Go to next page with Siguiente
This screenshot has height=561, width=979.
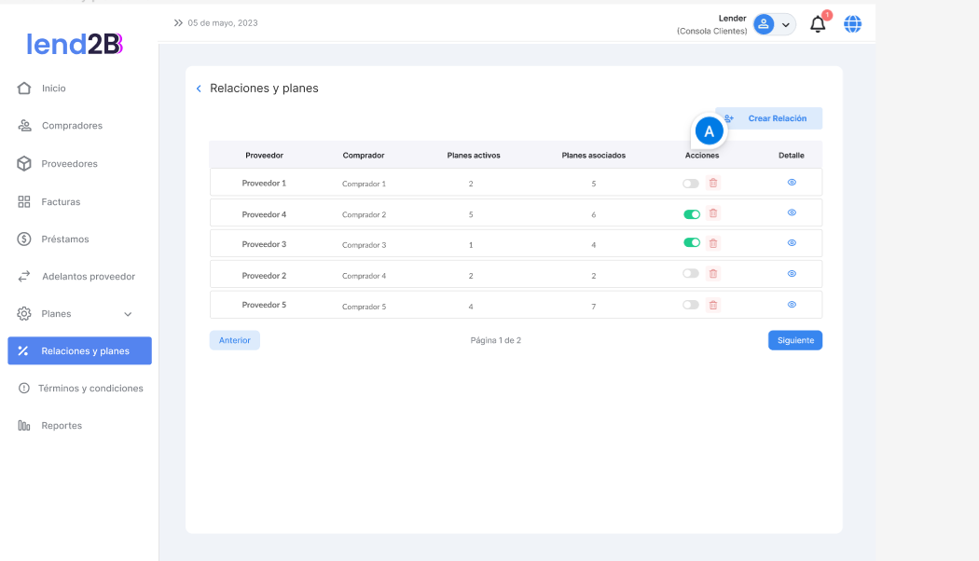(794, 340)
